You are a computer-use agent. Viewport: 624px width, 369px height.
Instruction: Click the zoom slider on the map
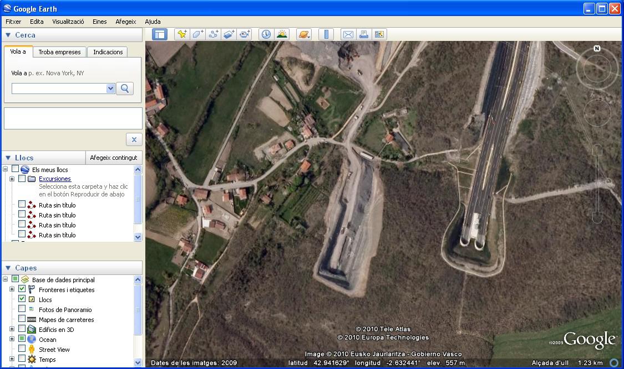point(597,183)
